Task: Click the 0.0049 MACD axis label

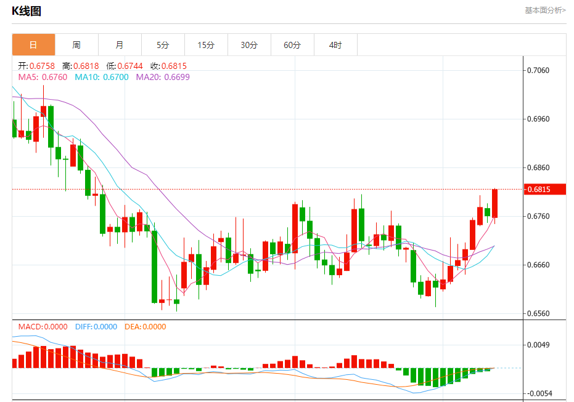Action: (x=538, y=345)
